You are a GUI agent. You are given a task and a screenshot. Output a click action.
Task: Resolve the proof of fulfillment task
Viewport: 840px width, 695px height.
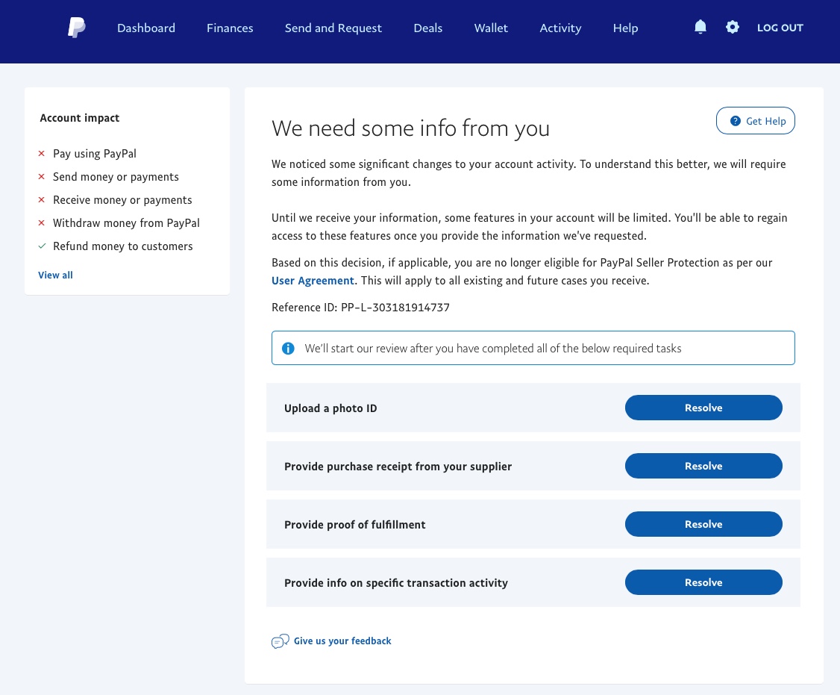coord(703,524)
